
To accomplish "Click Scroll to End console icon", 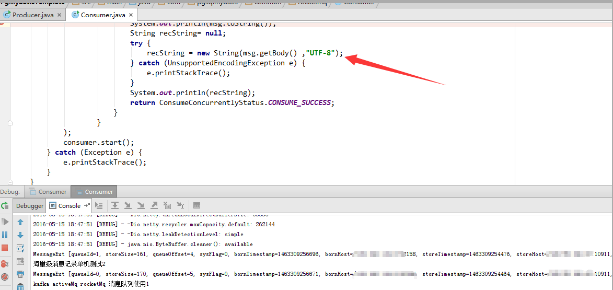I will [x=20, y=261].
